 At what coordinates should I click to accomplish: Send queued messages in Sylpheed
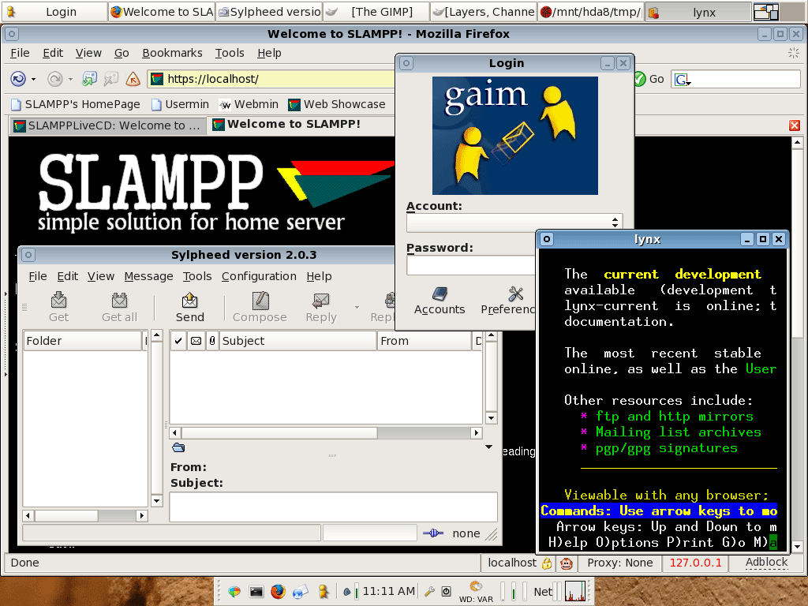189,307
